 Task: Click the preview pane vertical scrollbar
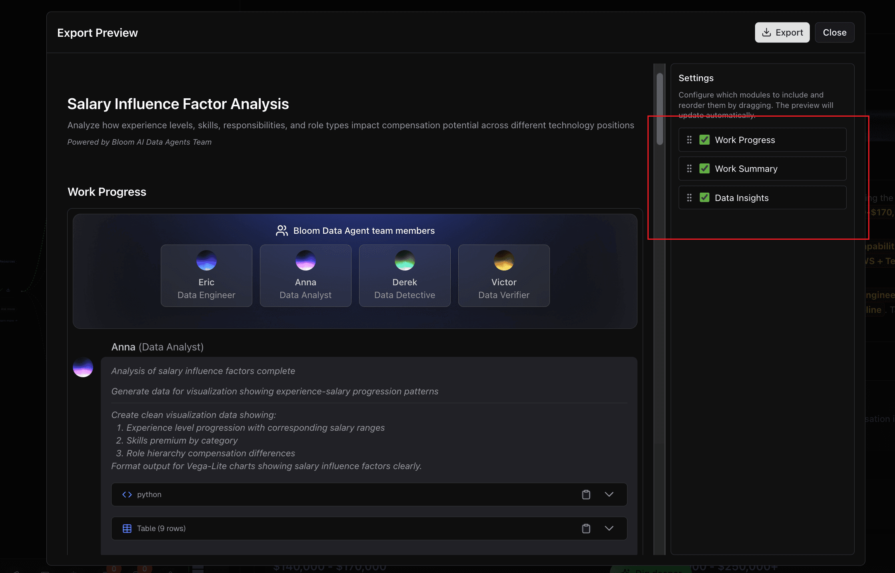(659, 109)
